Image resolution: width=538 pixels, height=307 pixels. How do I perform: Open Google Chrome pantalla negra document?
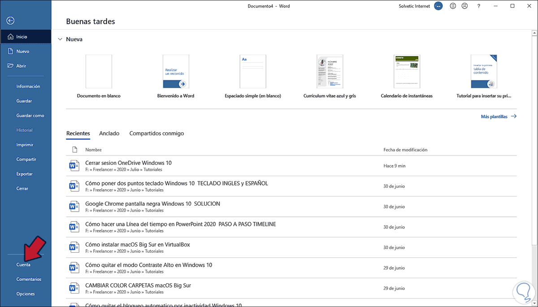click(291, 207)
